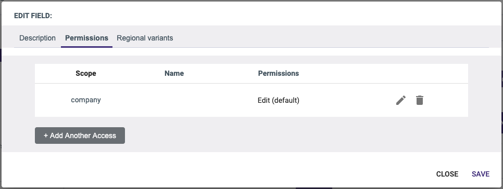Click the Edit (default) permission value

[278, 100]
